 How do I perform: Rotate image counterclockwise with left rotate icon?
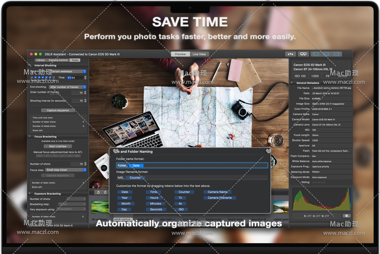[x=98, y=192]
